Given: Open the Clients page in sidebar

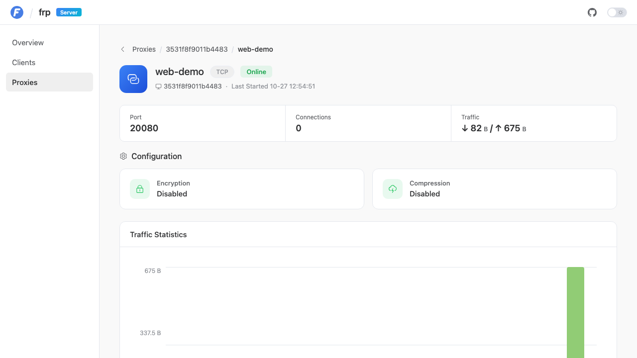Looking at the screenshot, I should point(49,63).
